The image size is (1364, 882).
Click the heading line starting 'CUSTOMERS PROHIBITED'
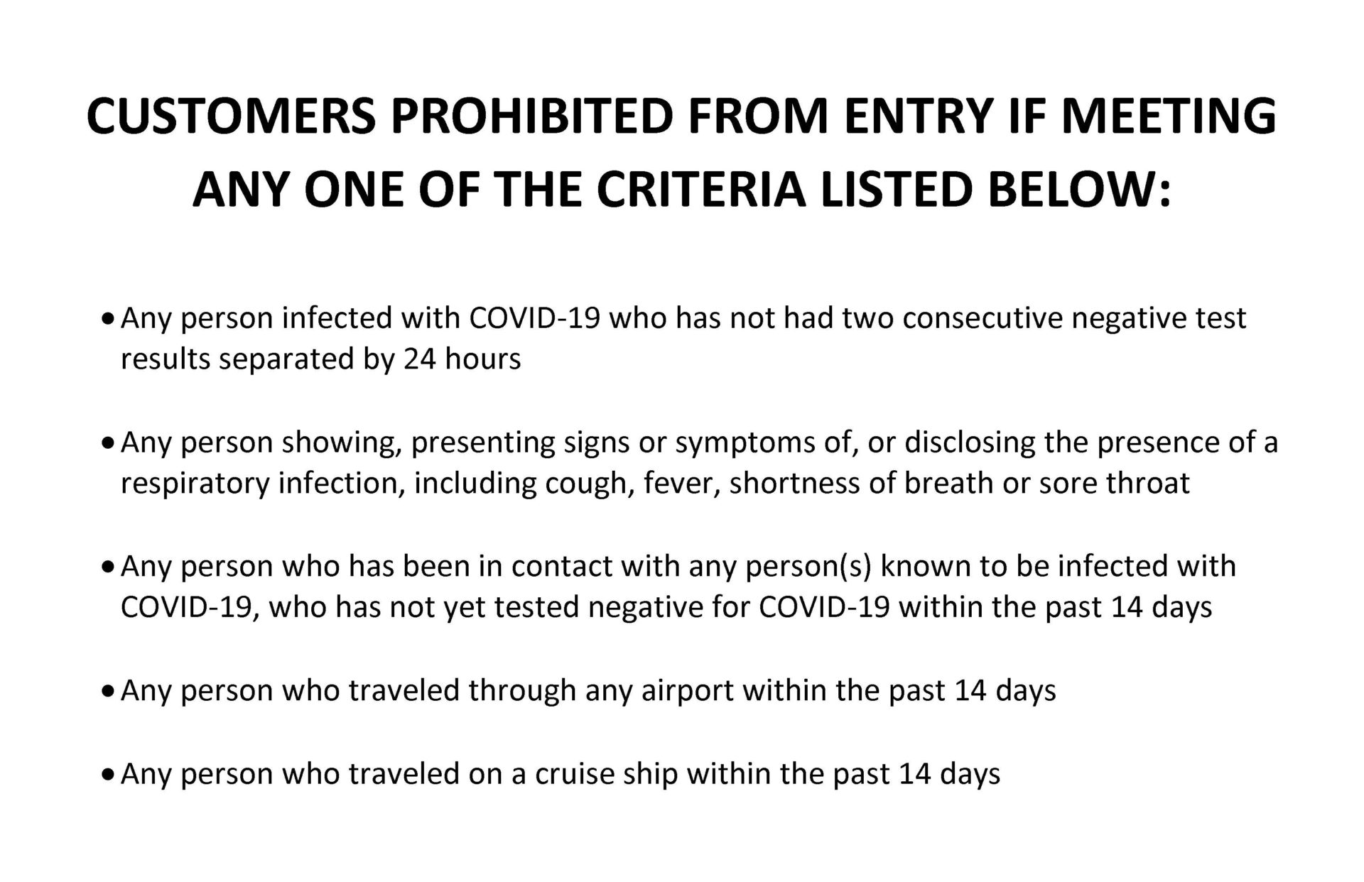point(681,116)
